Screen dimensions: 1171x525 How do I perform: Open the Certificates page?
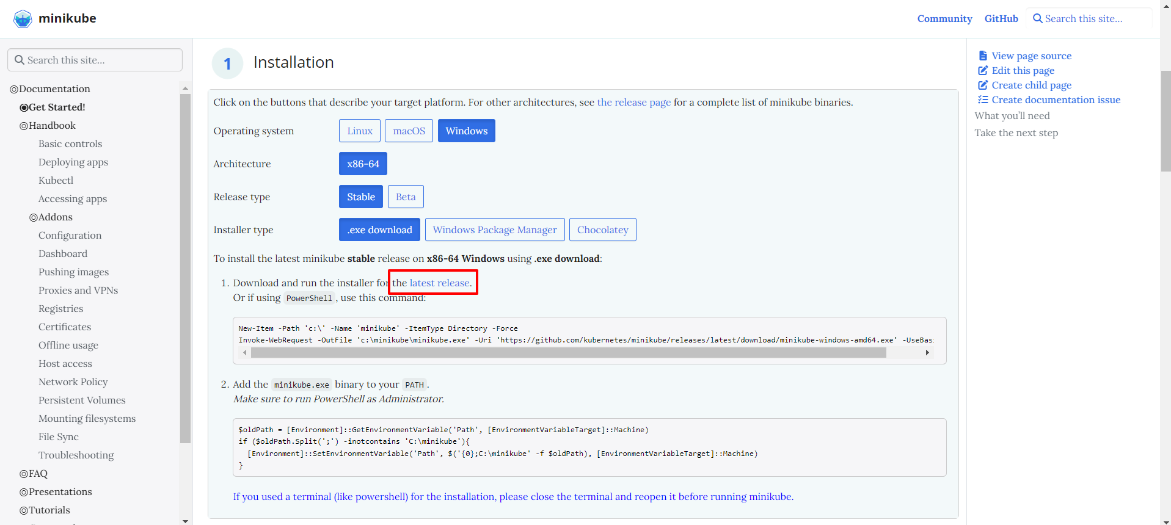(x=65, y=327)
